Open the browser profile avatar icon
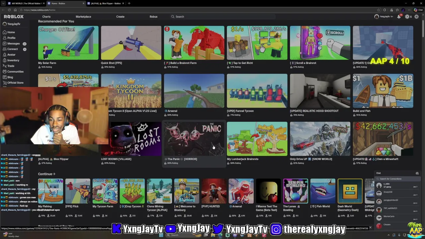This screenshot has width=425, height=239. click(x=403, y=10)
